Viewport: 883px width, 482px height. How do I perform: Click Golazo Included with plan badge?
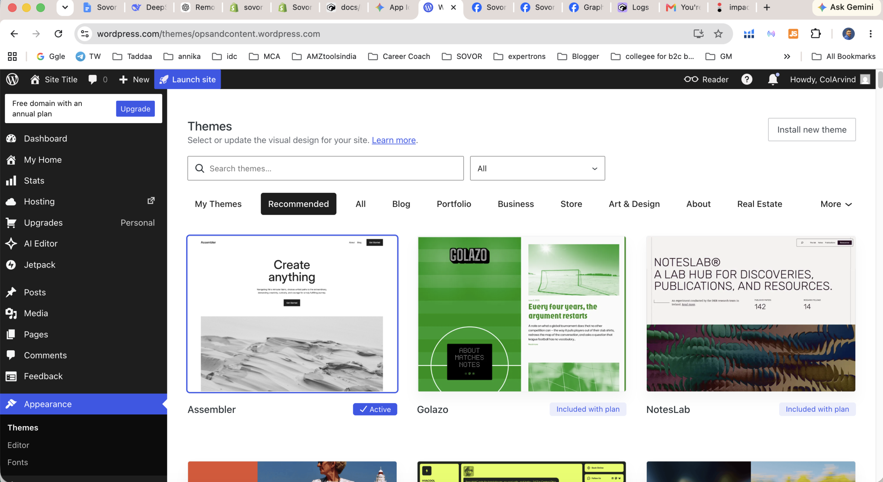tap(588, 409)
